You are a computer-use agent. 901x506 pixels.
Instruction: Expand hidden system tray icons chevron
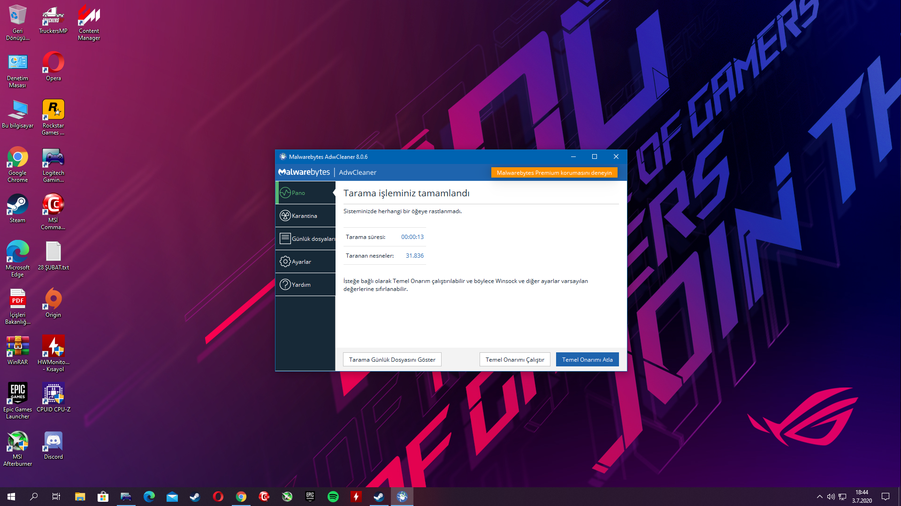click(819, 497)
